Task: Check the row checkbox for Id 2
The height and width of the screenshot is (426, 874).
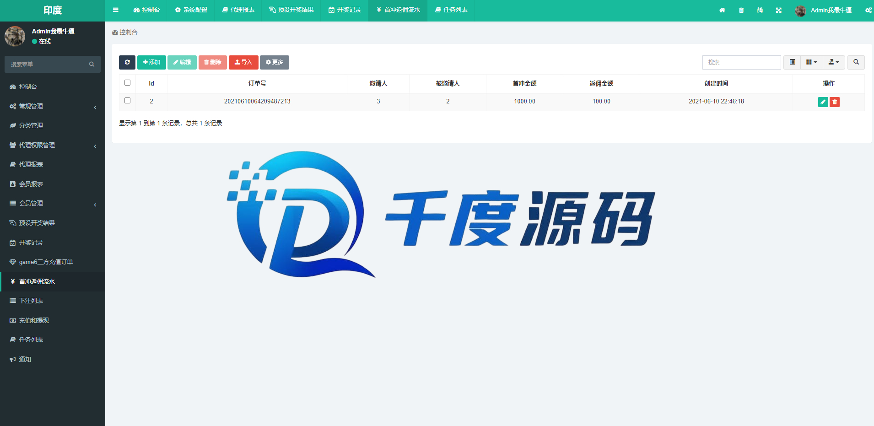Action: tap(128, 101)
